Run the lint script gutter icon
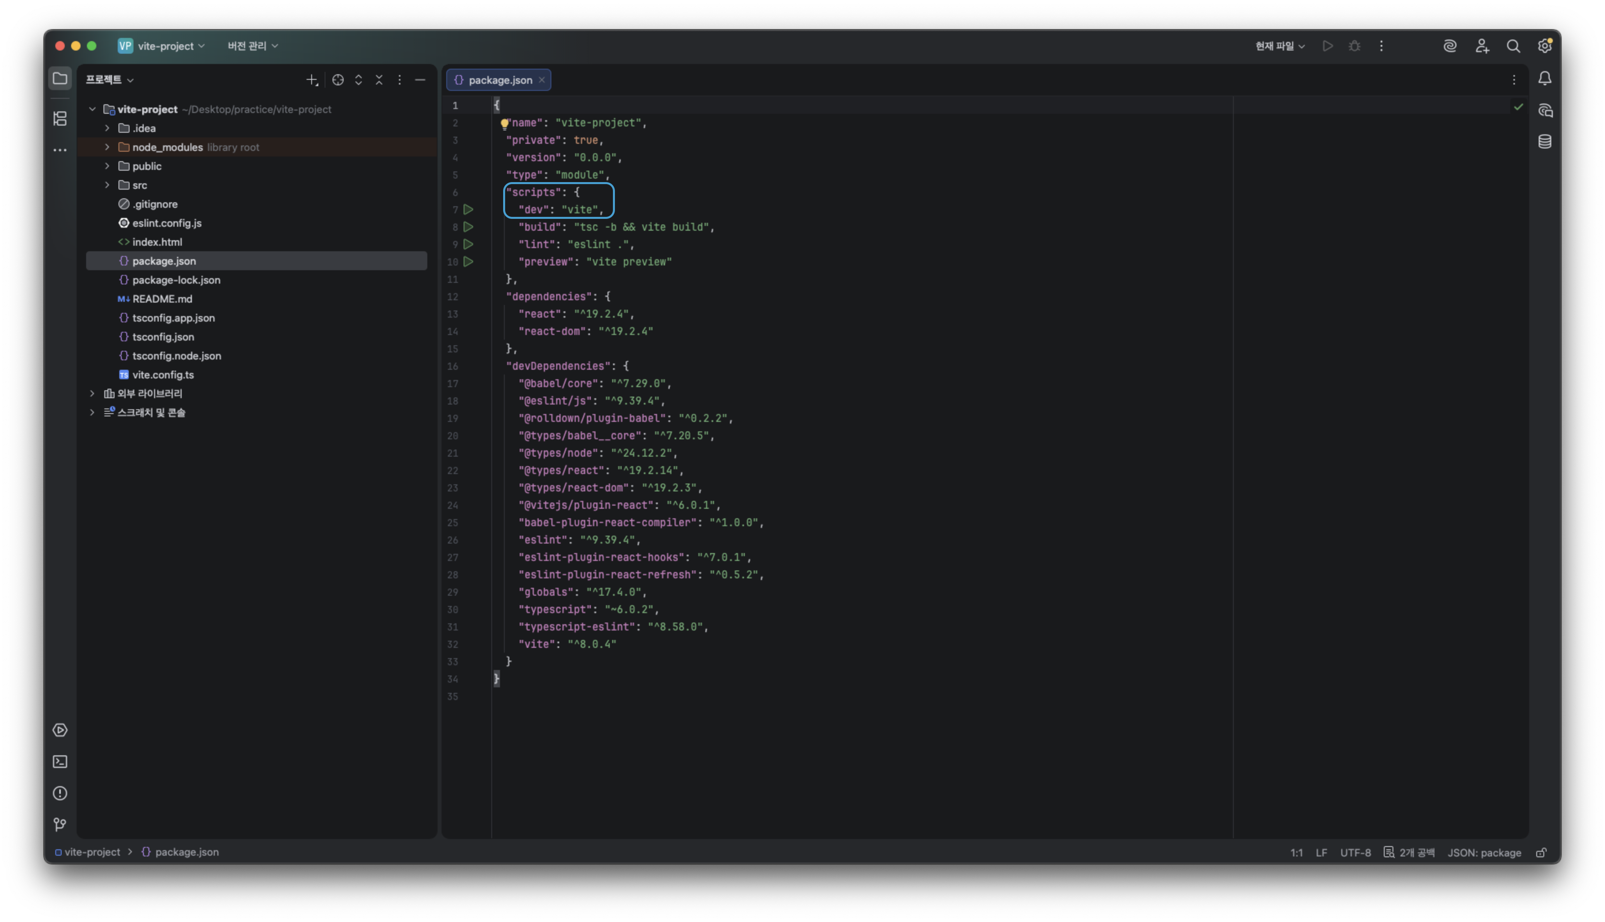1605x922 pixels. tap(468, 244)
